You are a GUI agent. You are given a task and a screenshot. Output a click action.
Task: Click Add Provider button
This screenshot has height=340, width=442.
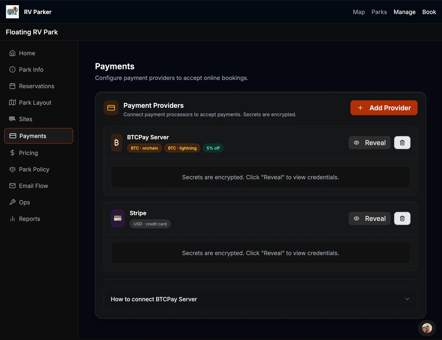pyautogui.click(x=384, y=108)
